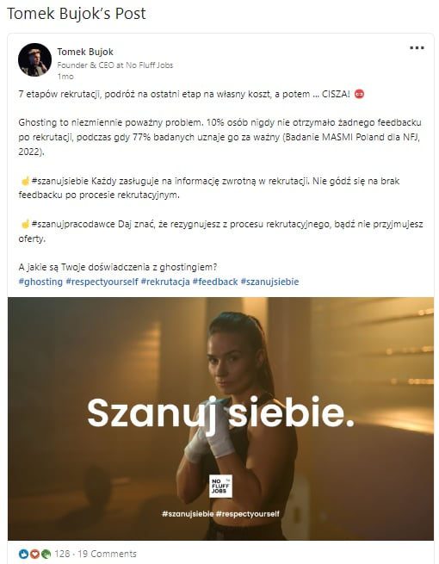Open the #respectyourself hashtag link
The image size is (439, 564).
coord(102,282)
